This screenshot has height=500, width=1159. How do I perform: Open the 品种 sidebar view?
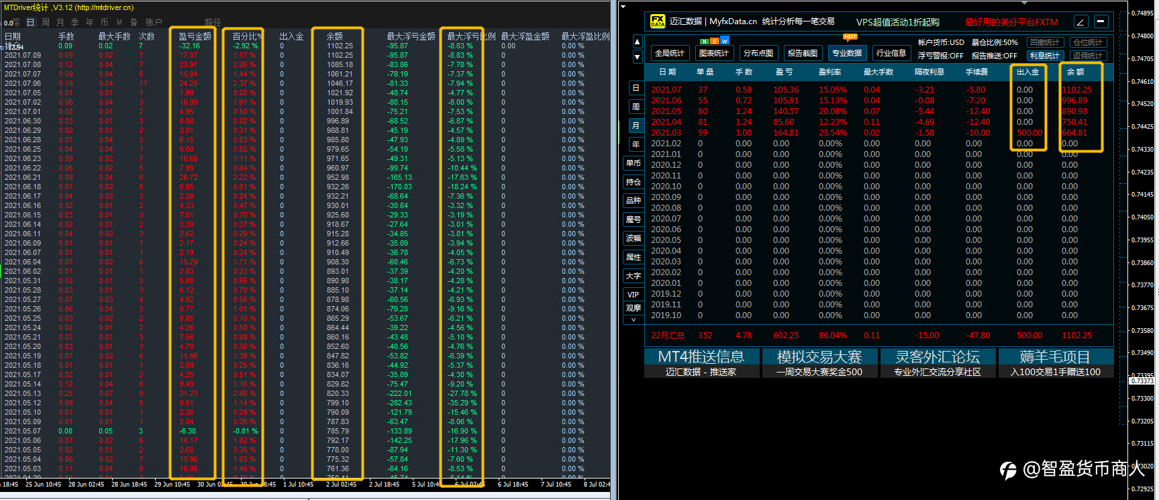click(634, 201)
